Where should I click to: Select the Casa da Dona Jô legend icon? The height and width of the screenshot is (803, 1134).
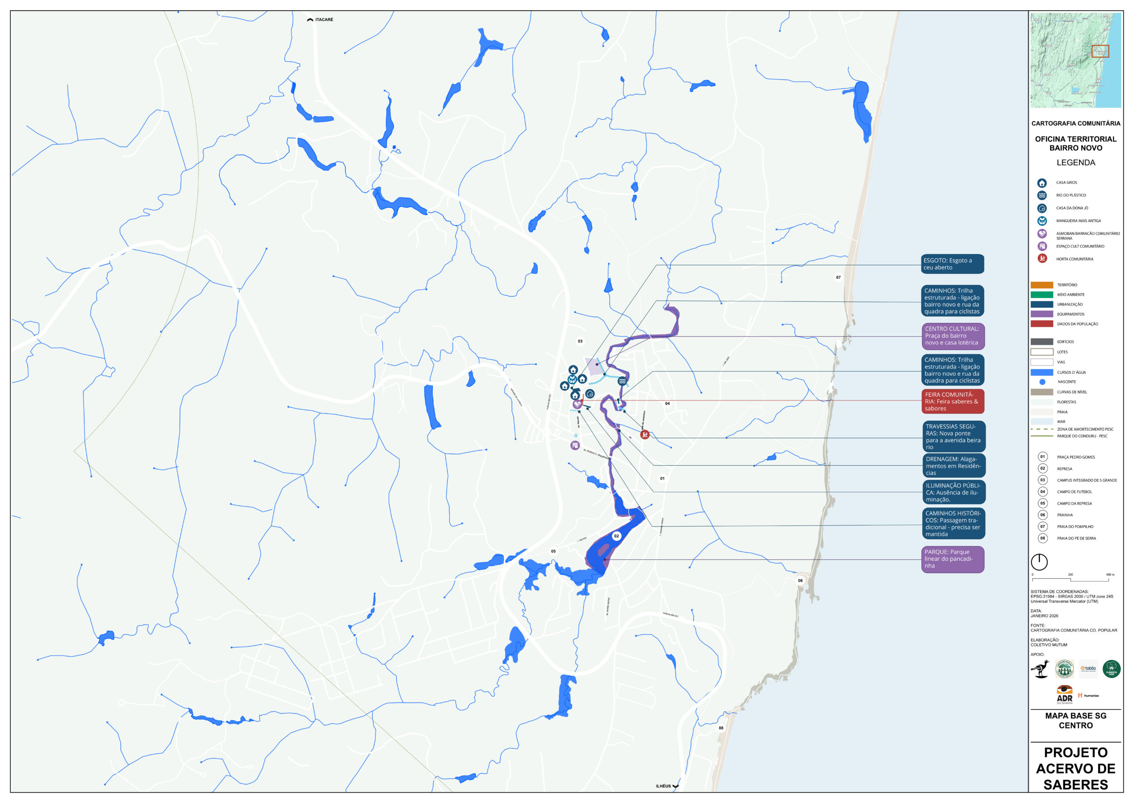click(1041, 208)
